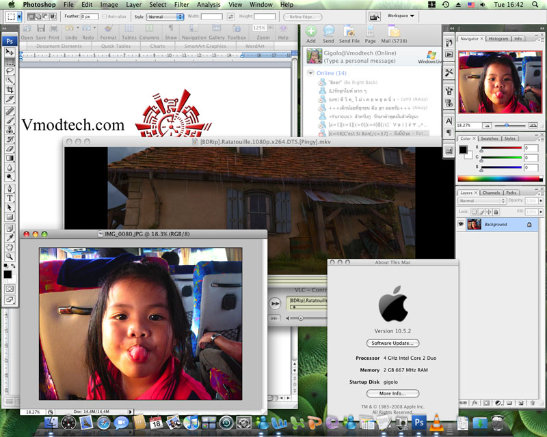The height and width of the screenshot is (437, 547).
Task: Click the Refine Edge button
Action: [x=302, y=16]
